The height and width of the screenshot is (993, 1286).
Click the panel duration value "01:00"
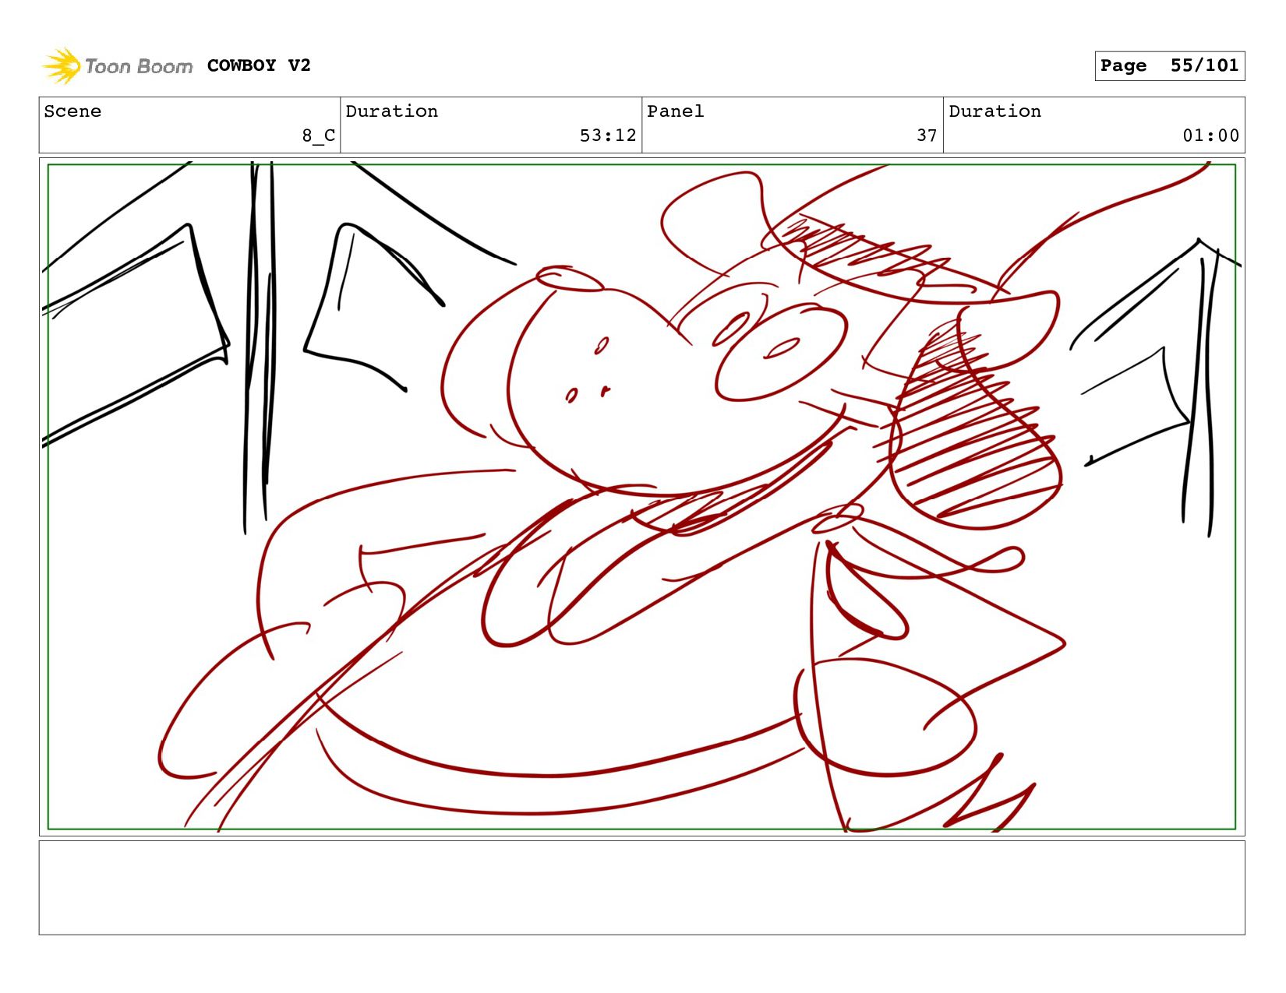pyautogui.click(x=1210, y=136)
